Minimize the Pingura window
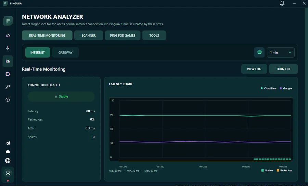 click(x=294, y=3)
